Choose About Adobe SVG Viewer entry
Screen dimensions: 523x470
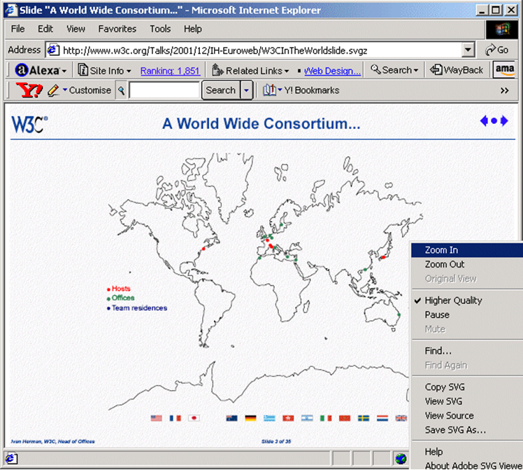467,465
